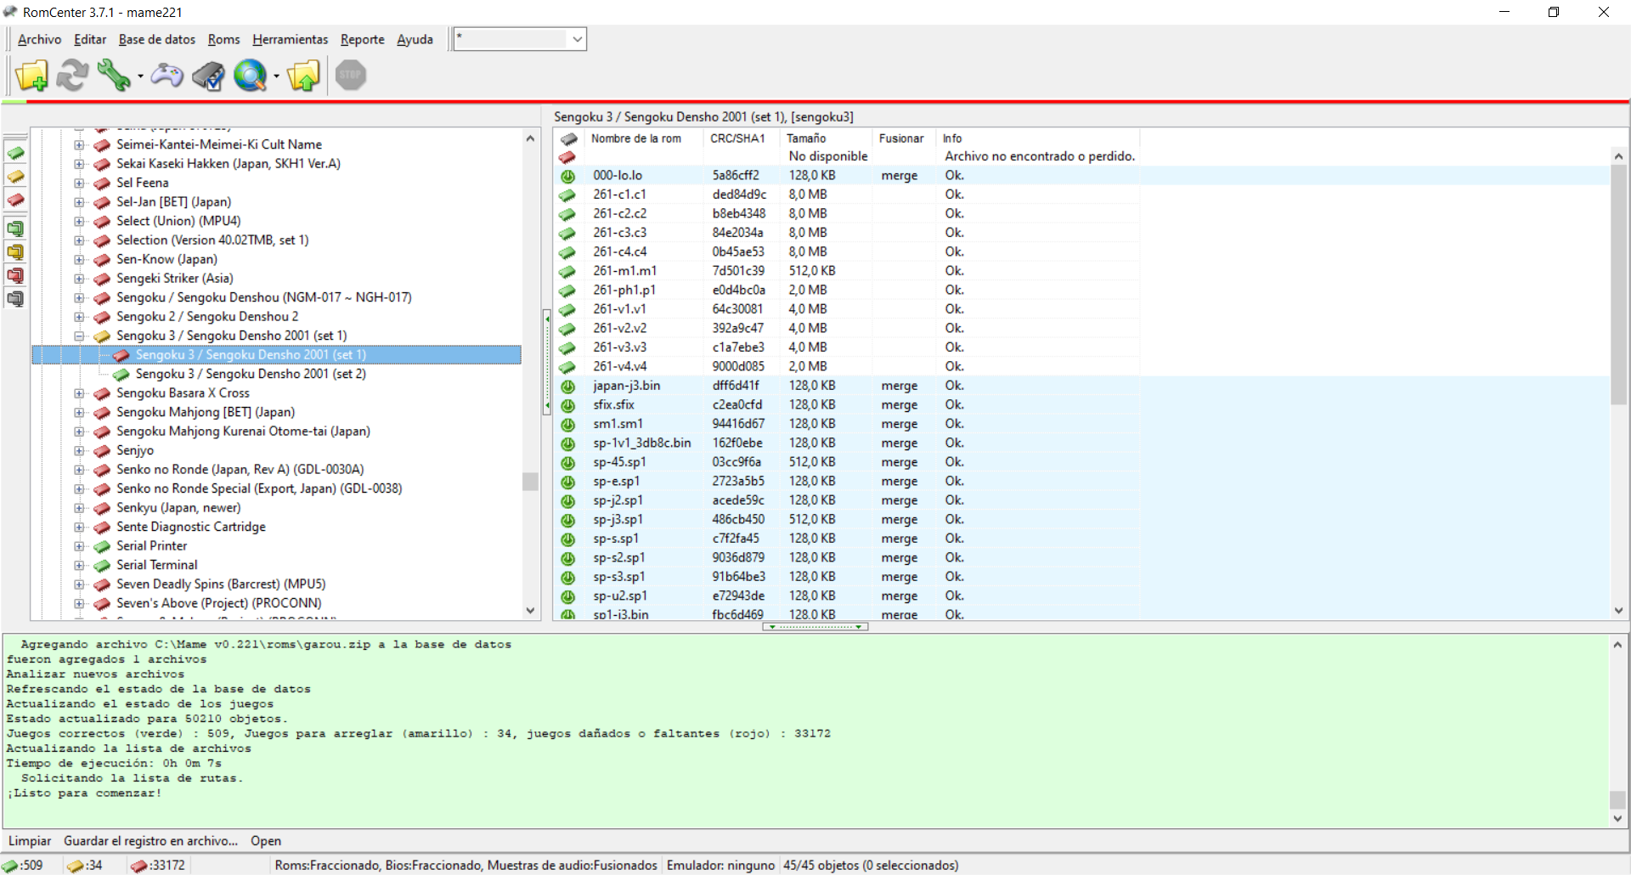This screenshot has width=1631, height=875.
Task: Open the Herramientas menu
Action: (291, 39)
